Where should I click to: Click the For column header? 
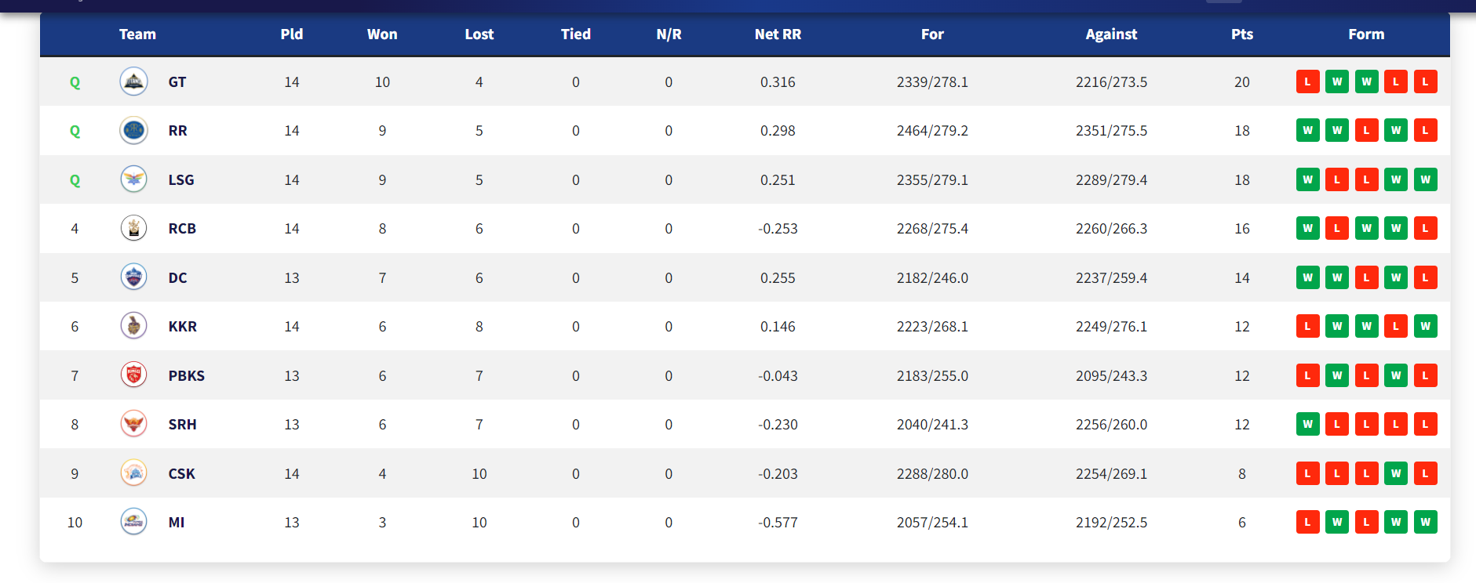pos(932,34)
